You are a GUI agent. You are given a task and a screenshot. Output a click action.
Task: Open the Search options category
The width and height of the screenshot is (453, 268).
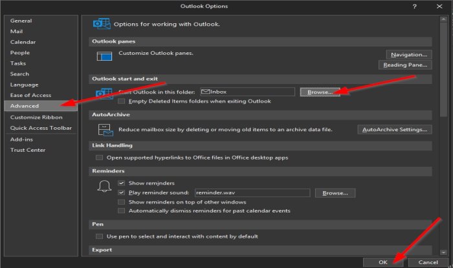[41, 74]
